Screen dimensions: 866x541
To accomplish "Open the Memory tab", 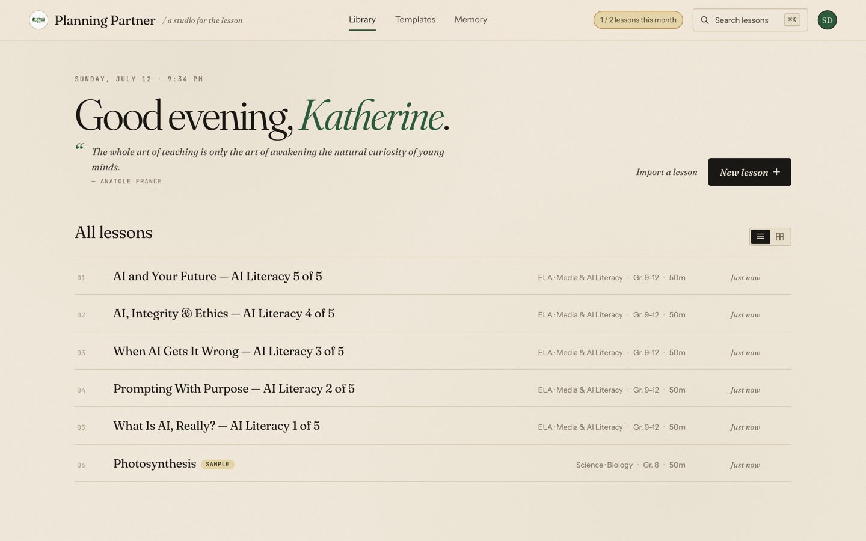I will click(x=471, y=20).
